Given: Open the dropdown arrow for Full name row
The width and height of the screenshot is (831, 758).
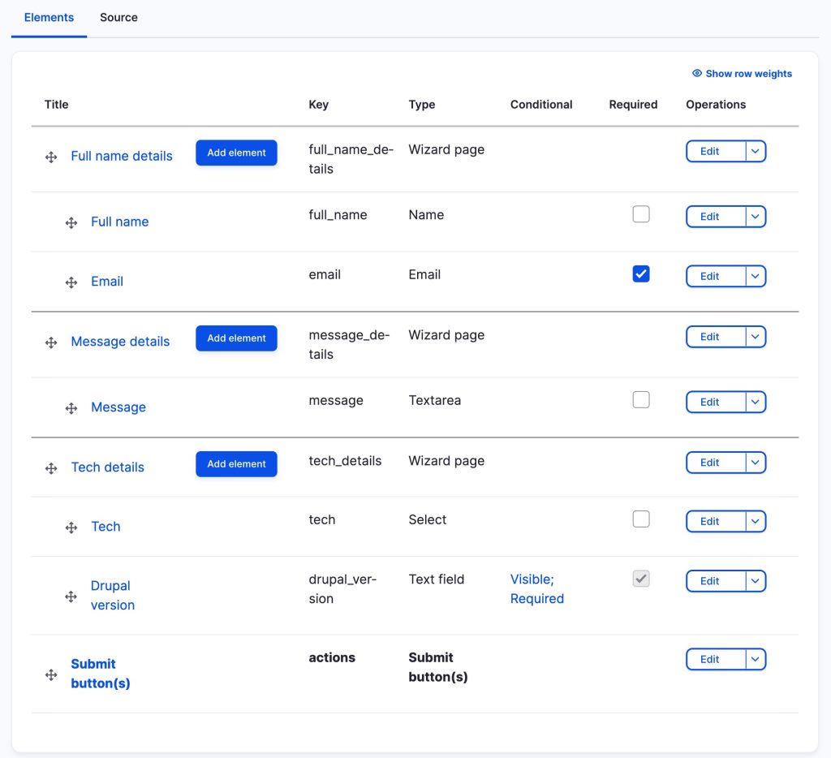Looking at the screenshot, I should coord(756,216).
